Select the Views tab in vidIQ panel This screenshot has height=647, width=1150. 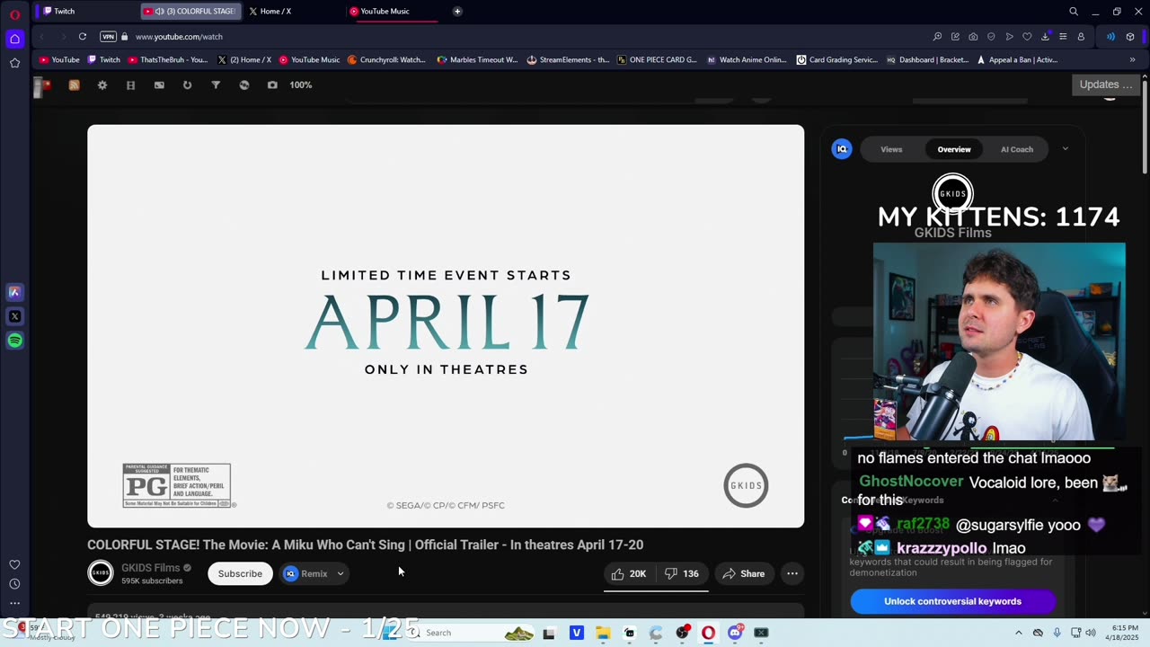(x=891, y=149)
